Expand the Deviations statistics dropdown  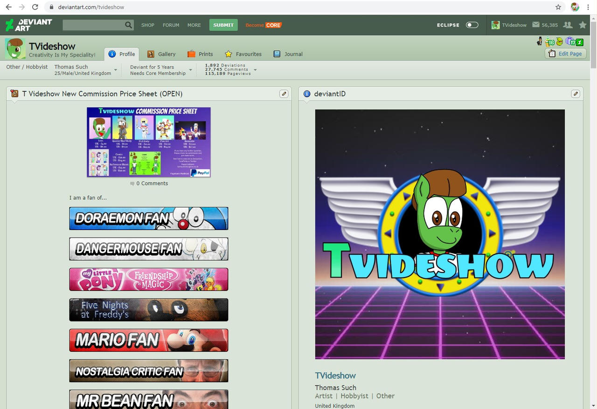255,70
